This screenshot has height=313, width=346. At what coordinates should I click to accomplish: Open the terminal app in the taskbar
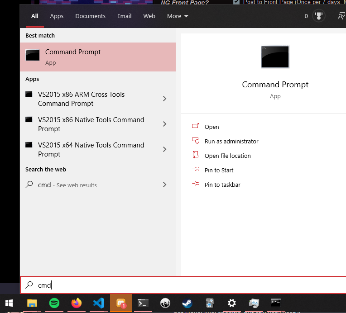click(143, 304)
